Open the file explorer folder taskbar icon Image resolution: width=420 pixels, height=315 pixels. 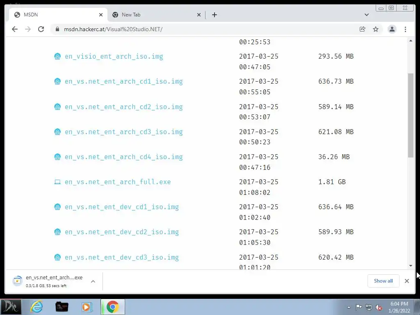tap(62, 307)
